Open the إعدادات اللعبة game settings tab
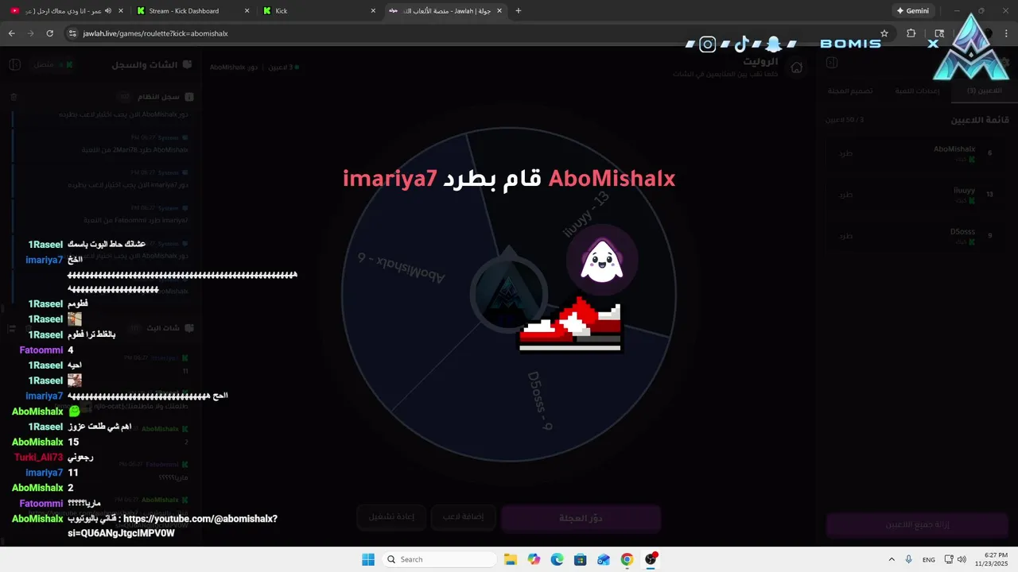This screenshot has height=572, width=1018. click(x=917, y=91)
